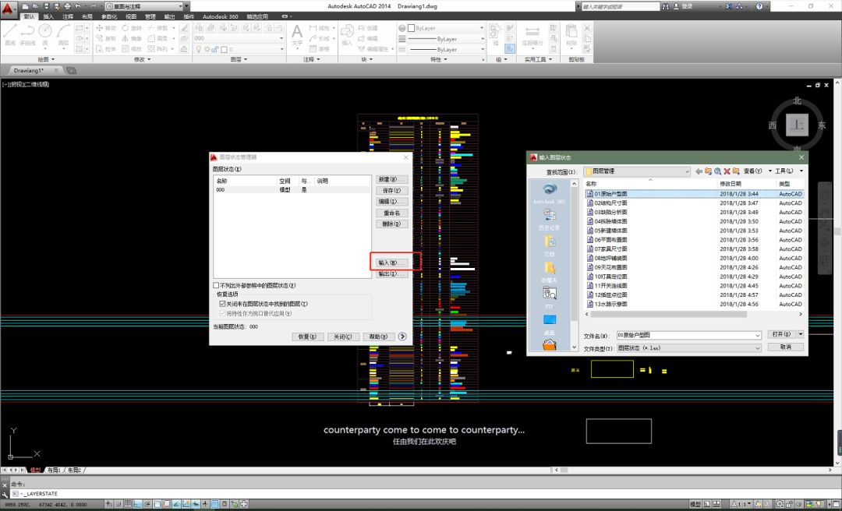Select layer state 000 in the list
842x511 pixels.
(292, 190)
